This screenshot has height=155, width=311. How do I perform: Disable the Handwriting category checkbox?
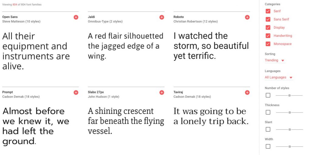(x=268, y=36)
